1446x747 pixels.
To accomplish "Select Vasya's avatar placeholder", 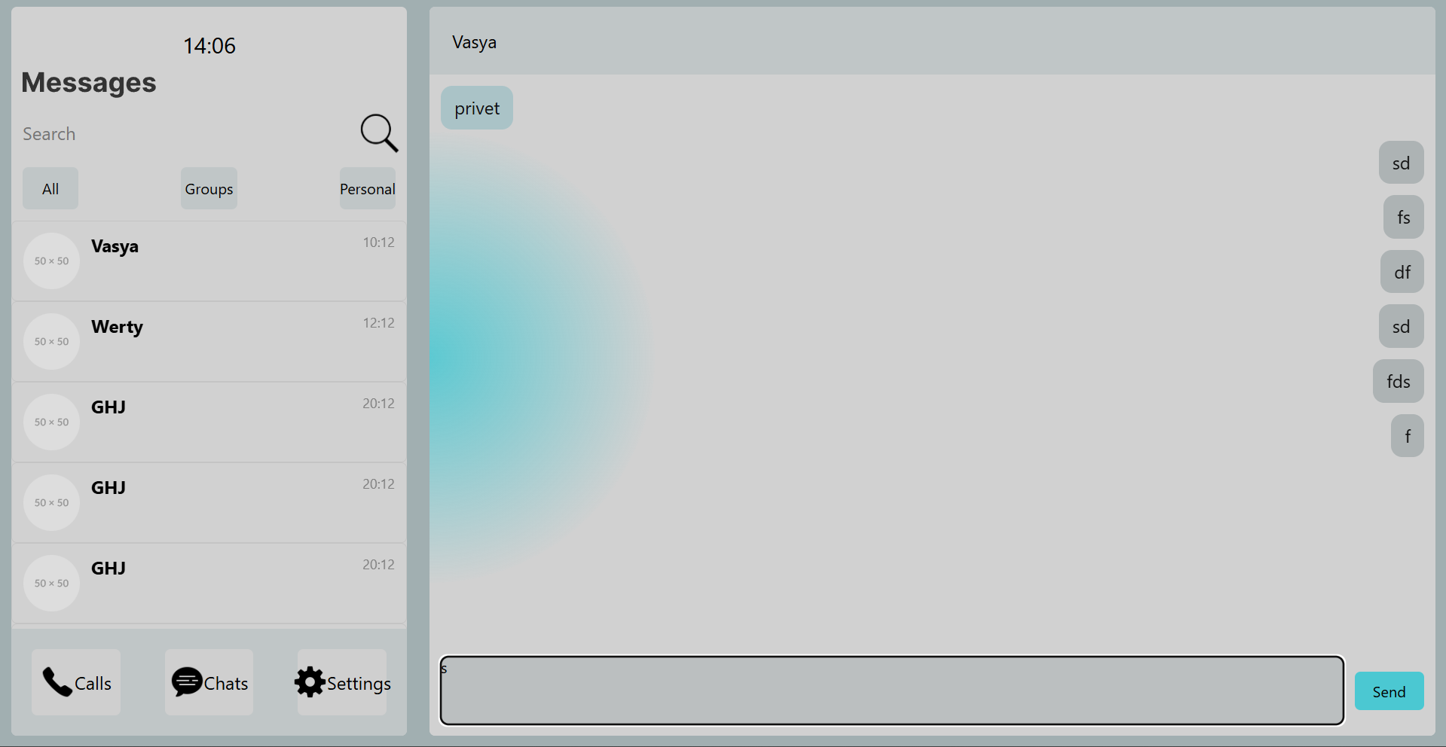I will pos(51,261).
